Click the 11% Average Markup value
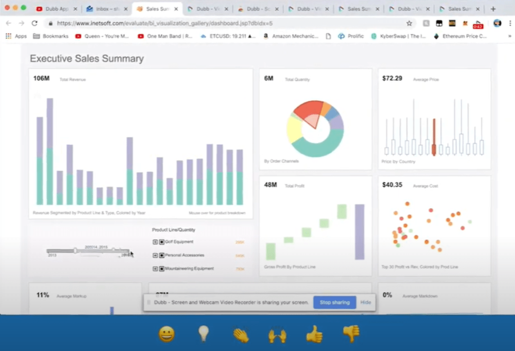 pos(43,295)
